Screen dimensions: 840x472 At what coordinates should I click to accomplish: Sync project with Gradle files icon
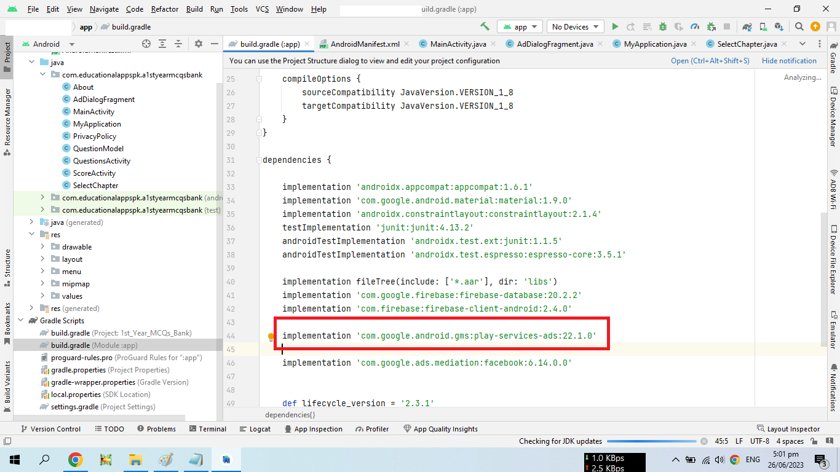[x=747, y=26]
